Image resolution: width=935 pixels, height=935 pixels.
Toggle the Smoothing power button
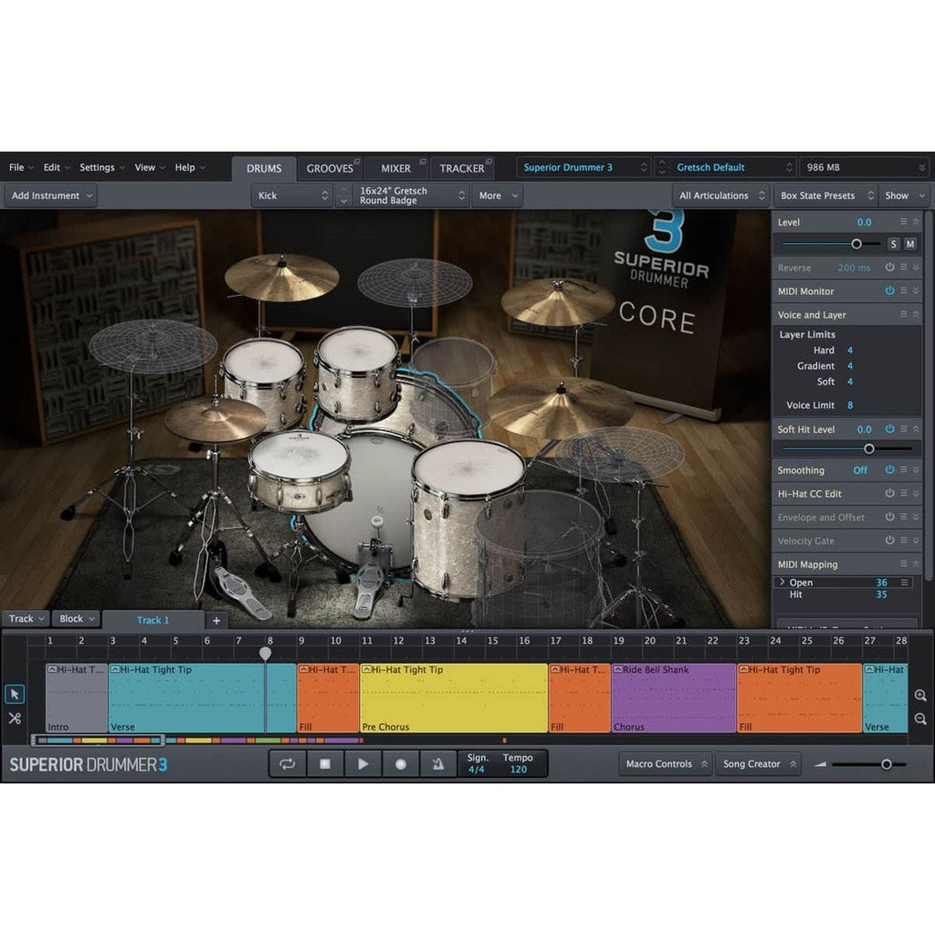point(889,470)
